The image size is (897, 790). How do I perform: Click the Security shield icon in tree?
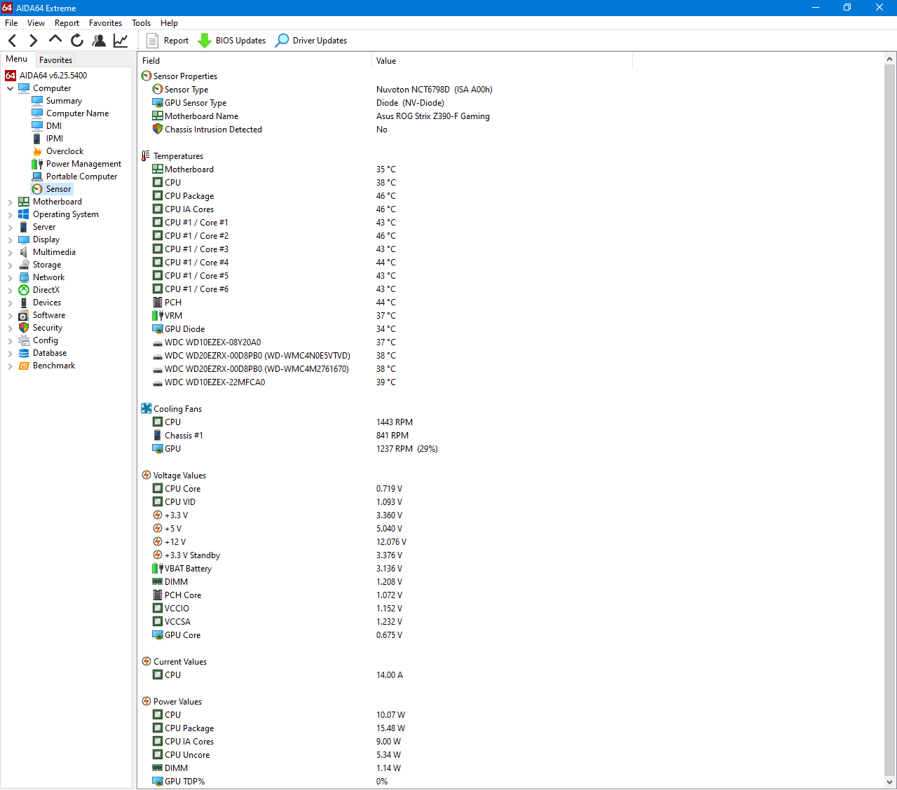tap(24, 328)
